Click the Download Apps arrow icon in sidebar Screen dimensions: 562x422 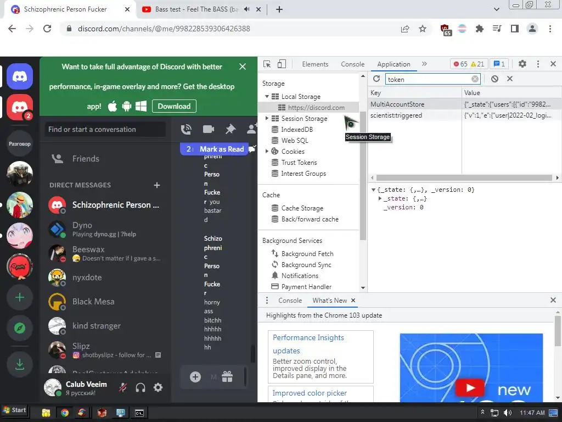(20, 365)
